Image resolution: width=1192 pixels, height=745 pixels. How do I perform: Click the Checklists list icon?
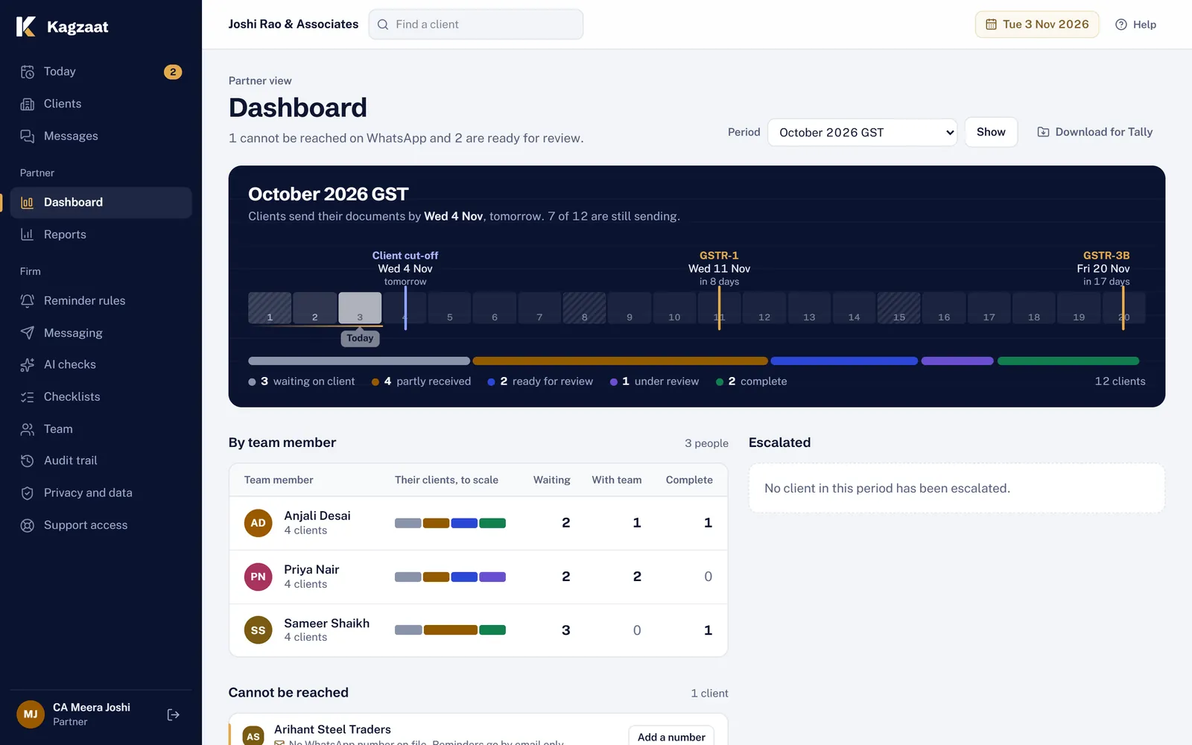28,397
